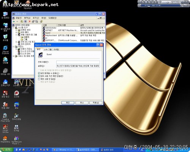Open the 보기(V) menu

pos(36,18)
